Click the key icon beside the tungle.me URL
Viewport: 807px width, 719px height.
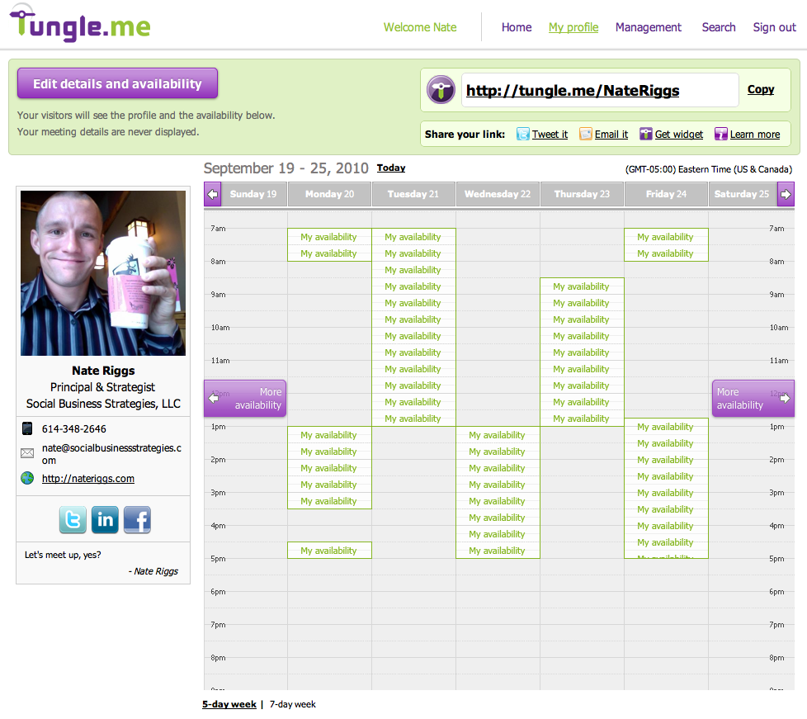click(x=441, y=90)
